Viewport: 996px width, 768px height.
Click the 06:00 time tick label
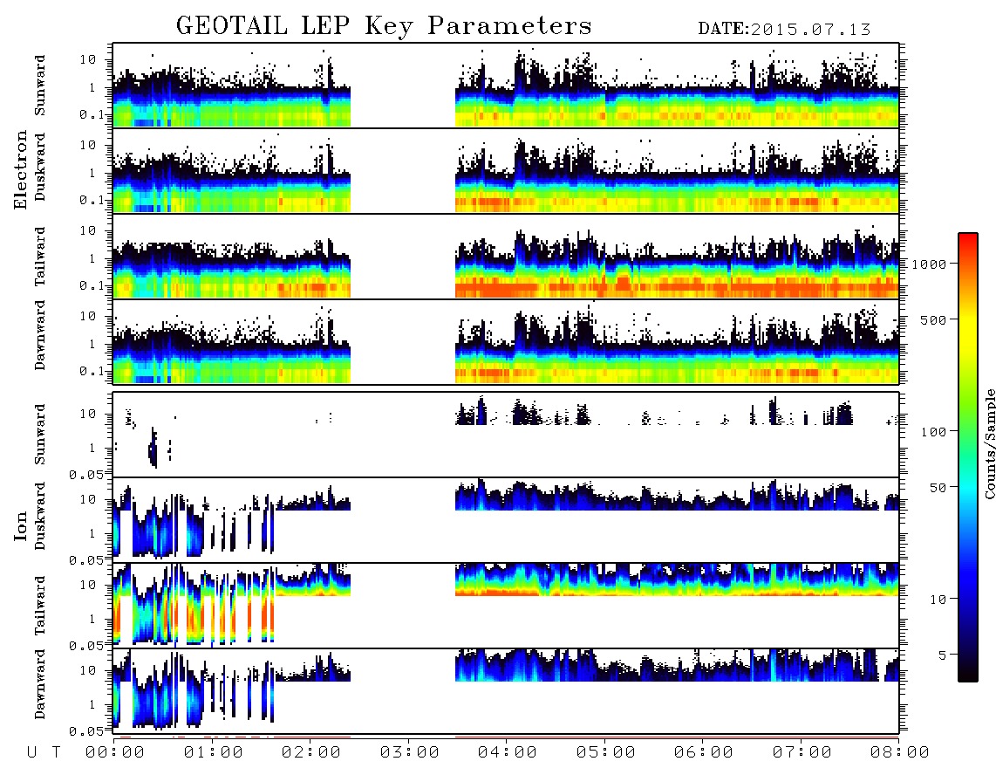(704, 753)
